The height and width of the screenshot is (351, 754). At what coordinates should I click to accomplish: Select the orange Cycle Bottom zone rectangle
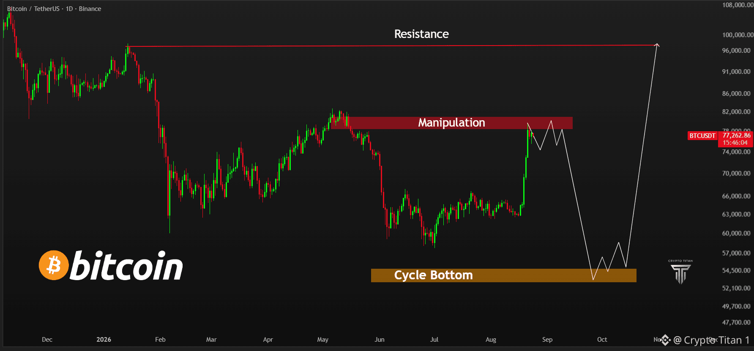point(504,275)
